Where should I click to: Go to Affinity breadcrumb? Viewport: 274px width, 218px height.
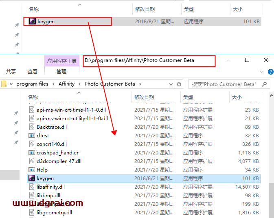(67, 84)
